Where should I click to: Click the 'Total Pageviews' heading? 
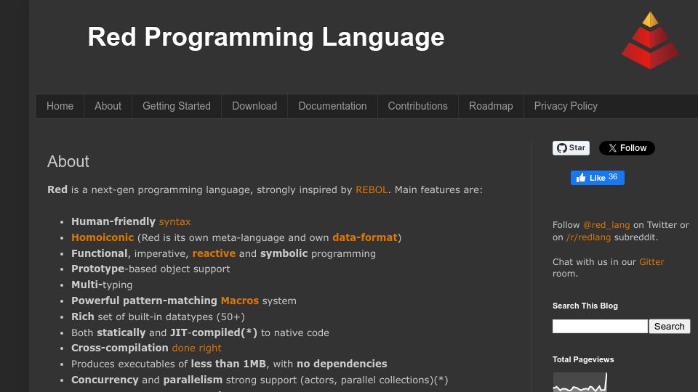(582, 359)
